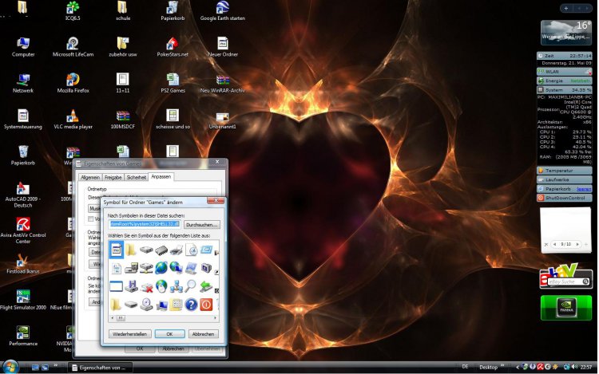Expand the Desktop toolbar chevron in taskbar
The width and height of the screenshot is (599, 374).
click(x=502, y=365)
